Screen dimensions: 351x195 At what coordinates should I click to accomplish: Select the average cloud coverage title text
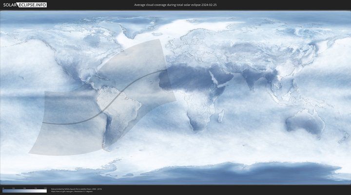click(x=175, y=4)
